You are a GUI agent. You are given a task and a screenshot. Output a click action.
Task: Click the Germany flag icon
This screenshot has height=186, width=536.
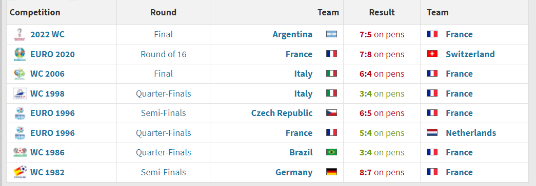pos(331,172)
